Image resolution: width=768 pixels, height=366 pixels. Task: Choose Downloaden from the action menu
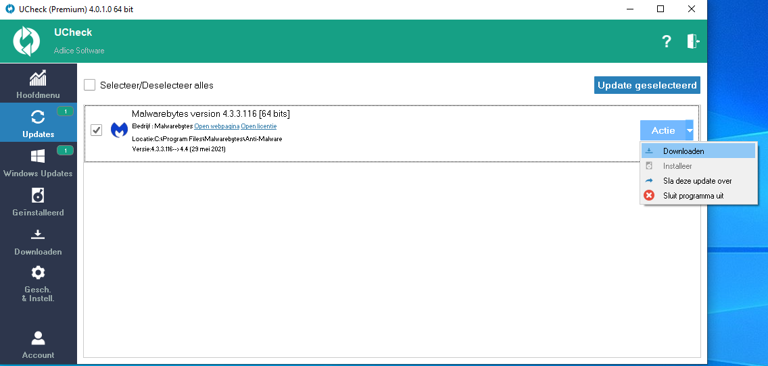[x=698, y=151]
